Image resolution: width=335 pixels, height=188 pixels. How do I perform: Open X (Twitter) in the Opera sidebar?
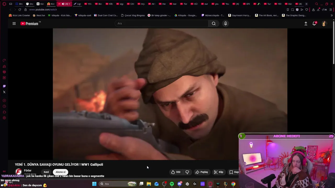[x=4, y=92]
